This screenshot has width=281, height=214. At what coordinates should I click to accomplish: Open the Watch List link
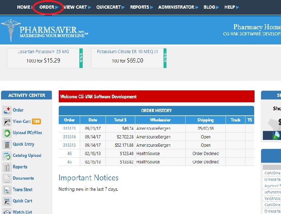(x=22, y=212)
